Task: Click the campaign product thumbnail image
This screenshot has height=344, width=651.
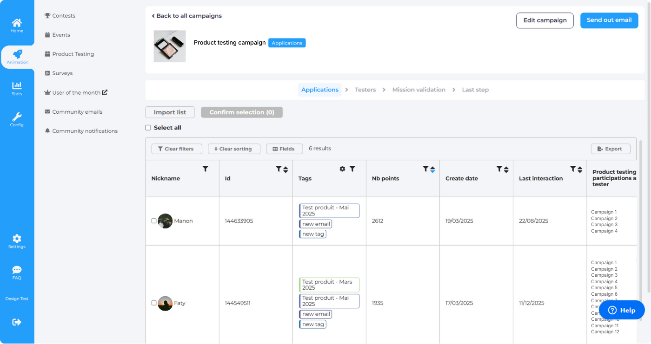Action: [170, 46]
